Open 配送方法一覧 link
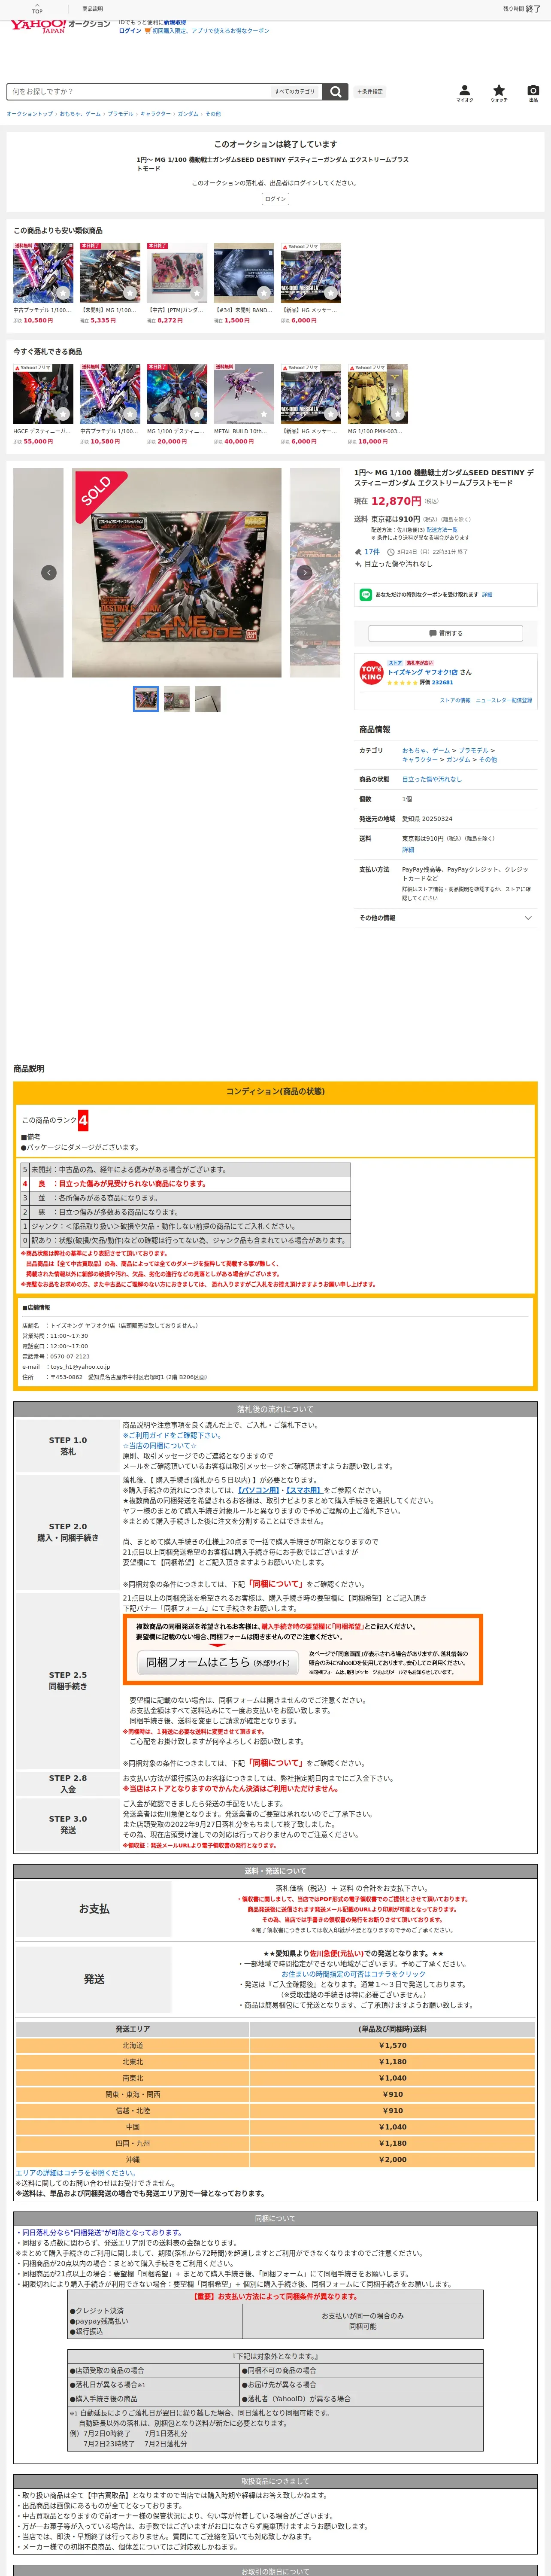Viewport: 551px width, 2576px height. tap(442, 529)
